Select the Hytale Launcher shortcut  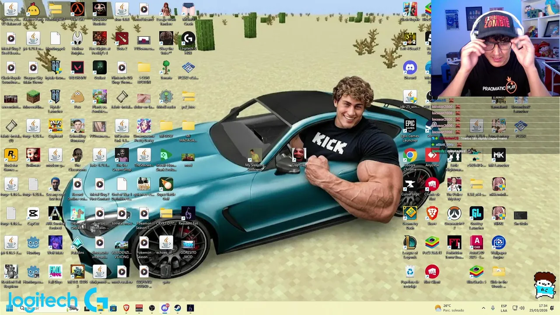coord(55,102)
